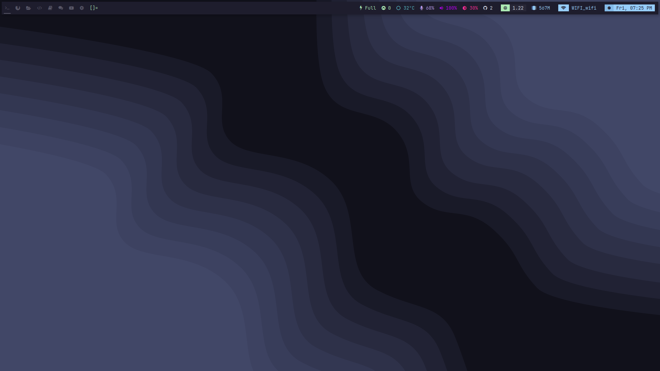This screenshot has height=371, width=660.
Task: Mute the 100% speaker volume
Action: coord(448,8)
